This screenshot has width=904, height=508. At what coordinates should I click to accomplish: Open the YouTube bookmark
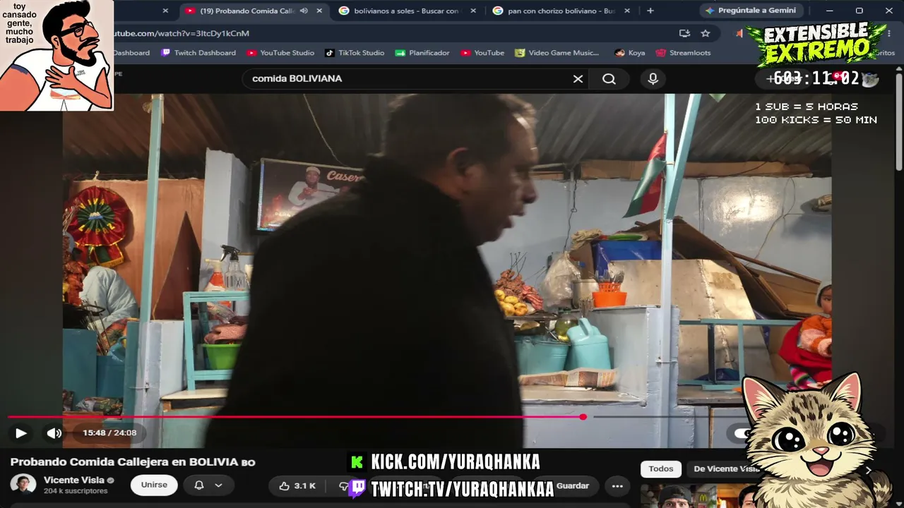tap(482, 53)
